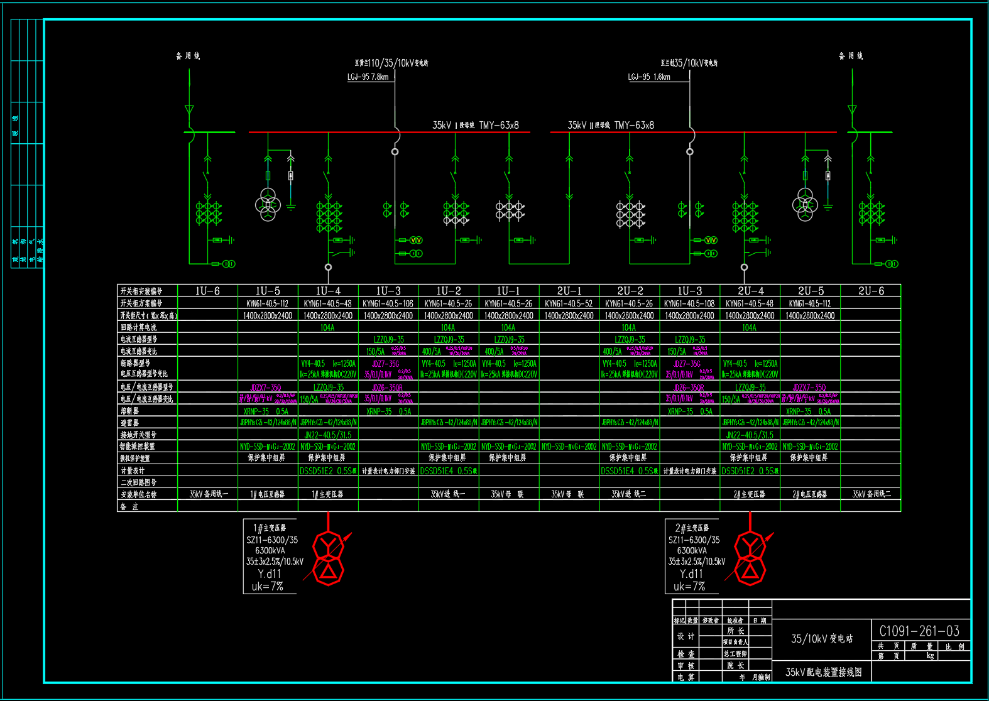Image resolution: width=989 pixels, height=701 pixels.
Task: Select the 35kV配电装置接线图 drawing name
Action: coord(823,672)
